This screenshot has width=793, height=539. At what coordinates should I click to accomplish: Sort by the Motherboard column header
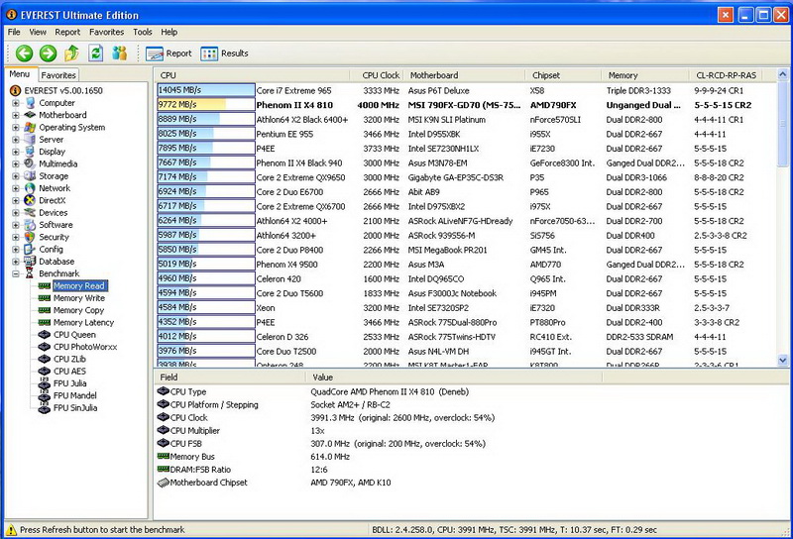coord(464,75)
